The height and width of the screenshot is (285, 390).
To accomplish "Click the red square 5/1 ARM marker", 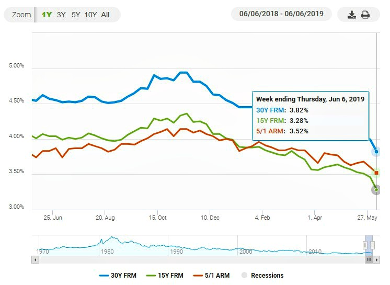I will pos(376,173).
